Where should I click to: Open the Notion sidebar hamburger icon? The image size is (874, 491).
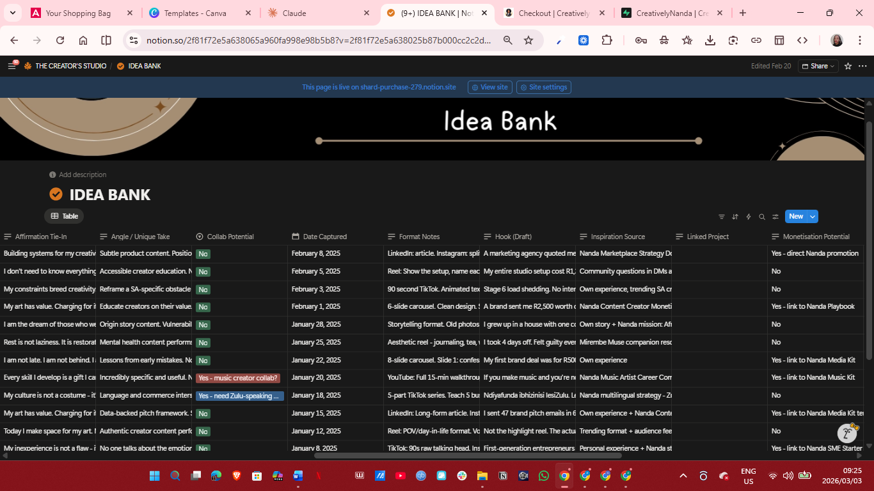12,65
